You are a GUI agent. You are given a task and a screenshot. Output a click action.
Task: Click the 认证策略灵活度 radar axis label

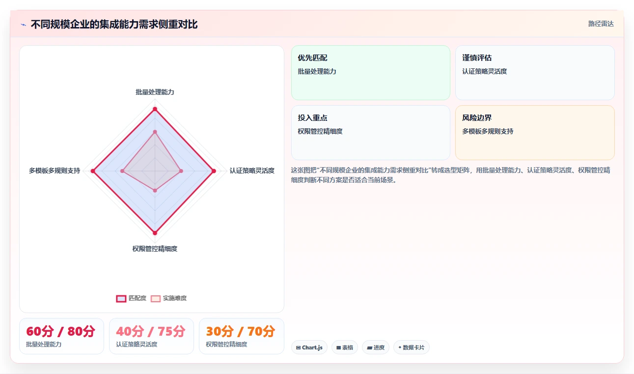252,171
